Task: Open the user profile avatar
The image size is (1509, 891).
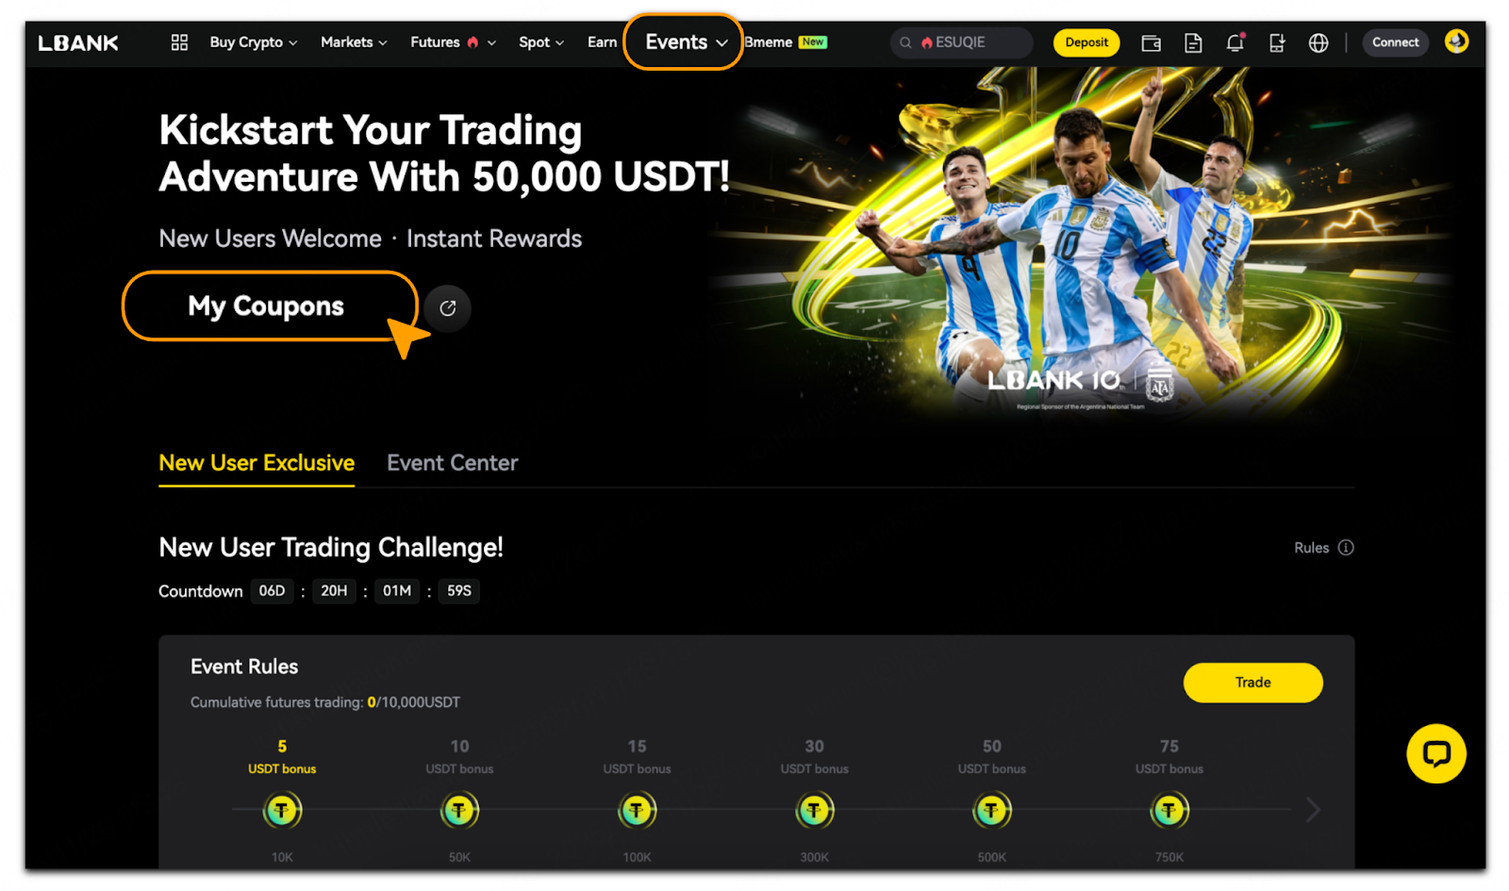Action: click(1456, 41)
